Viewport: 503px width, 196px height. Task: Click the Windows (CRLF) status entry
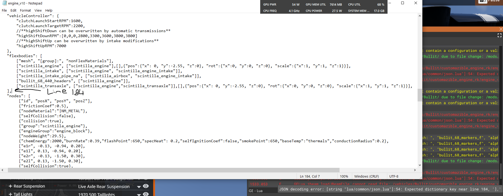tap(366, 177)
